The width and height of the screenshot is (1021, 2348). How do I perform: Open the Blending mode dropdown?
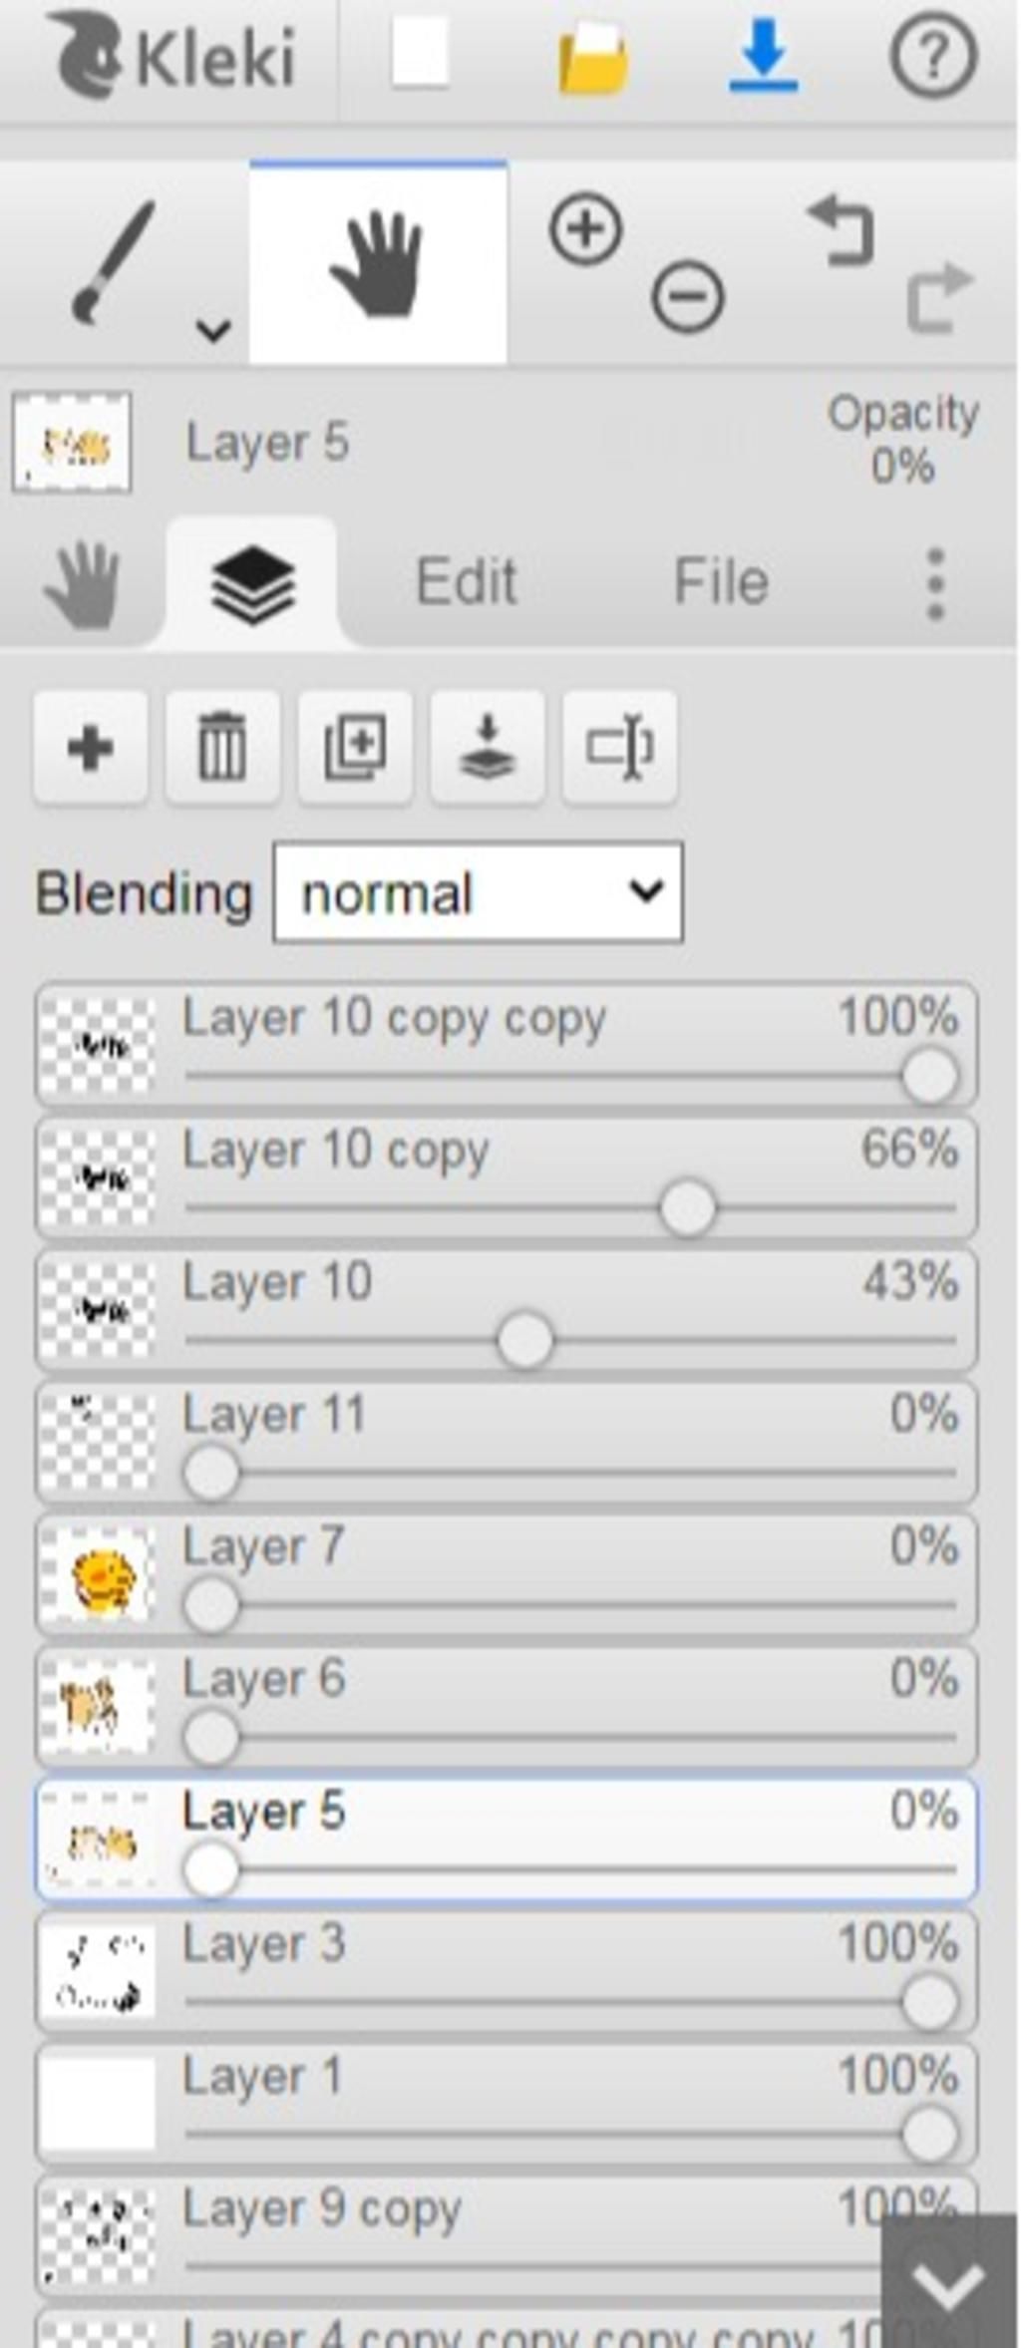(478, 892)
